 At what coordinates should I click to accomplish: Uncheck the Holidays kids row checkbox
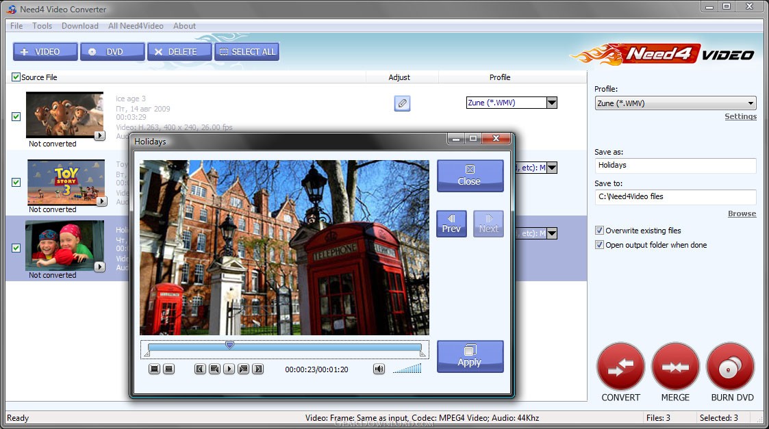tap(16, 248)
